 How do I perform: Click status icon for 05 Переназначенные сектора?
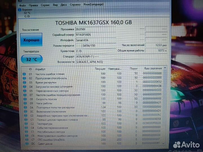click(x=24, y=91)
